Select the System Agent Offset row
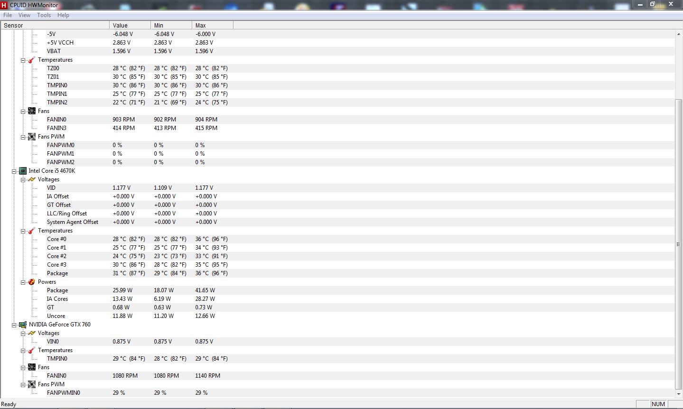 pos(337,222)
